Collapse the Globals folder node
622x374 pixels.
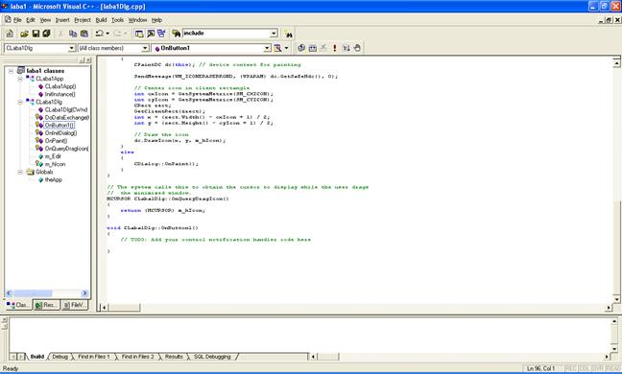coord(20,172)
